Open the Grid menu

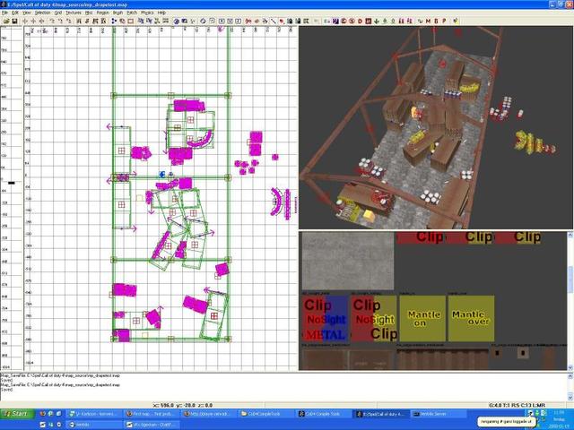coord(58,13)
